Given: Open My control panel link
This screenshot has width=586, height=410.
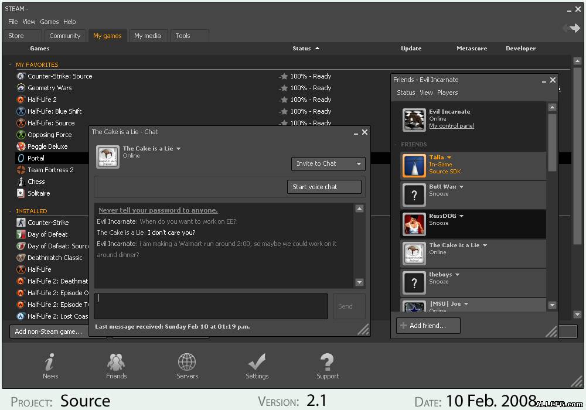Looking at the screenshot, I should click(x=451, y=126).
